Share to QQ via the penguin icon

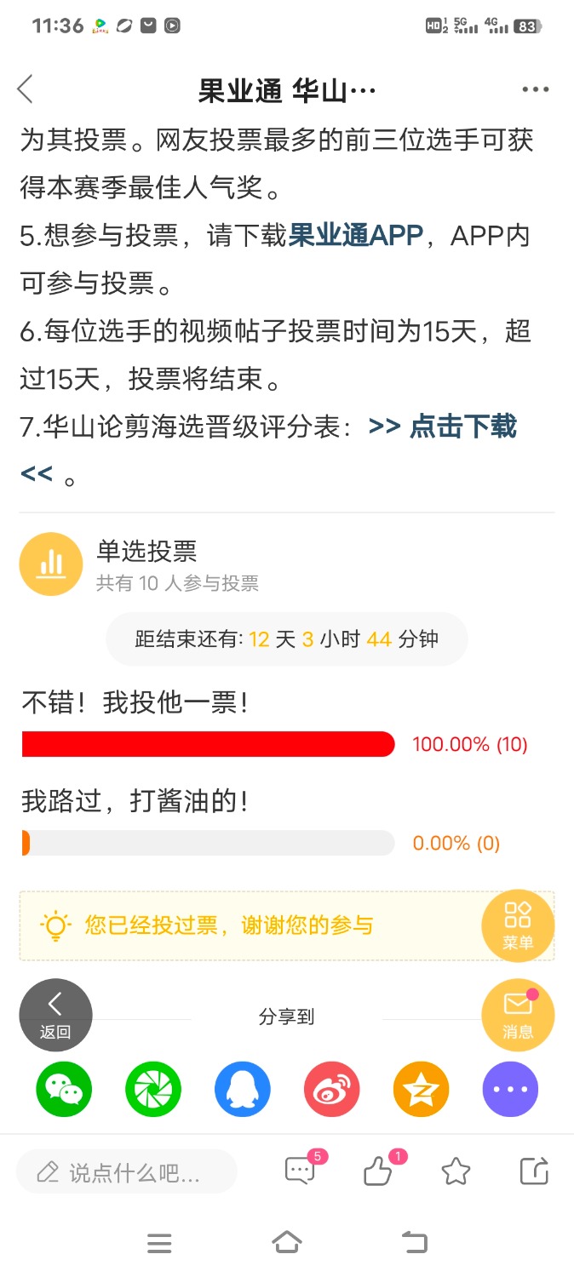(243, 1089)
